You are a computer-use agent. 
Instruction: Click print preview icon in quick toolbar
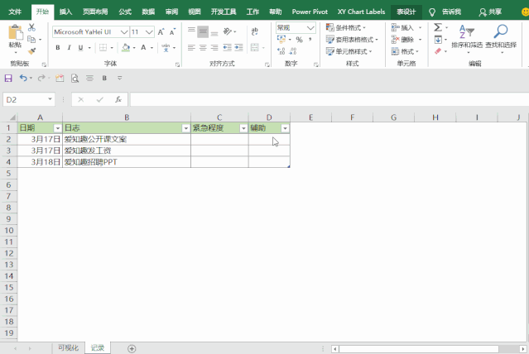coord(75,79)
